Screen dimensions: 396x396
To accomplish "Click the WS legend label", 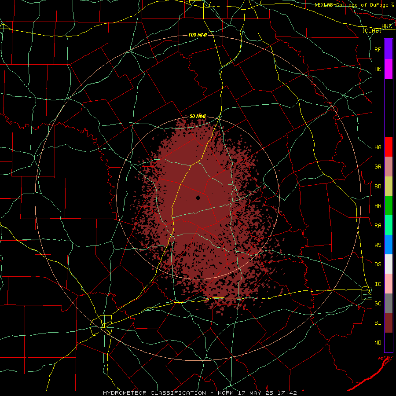I will click(378, 245).
